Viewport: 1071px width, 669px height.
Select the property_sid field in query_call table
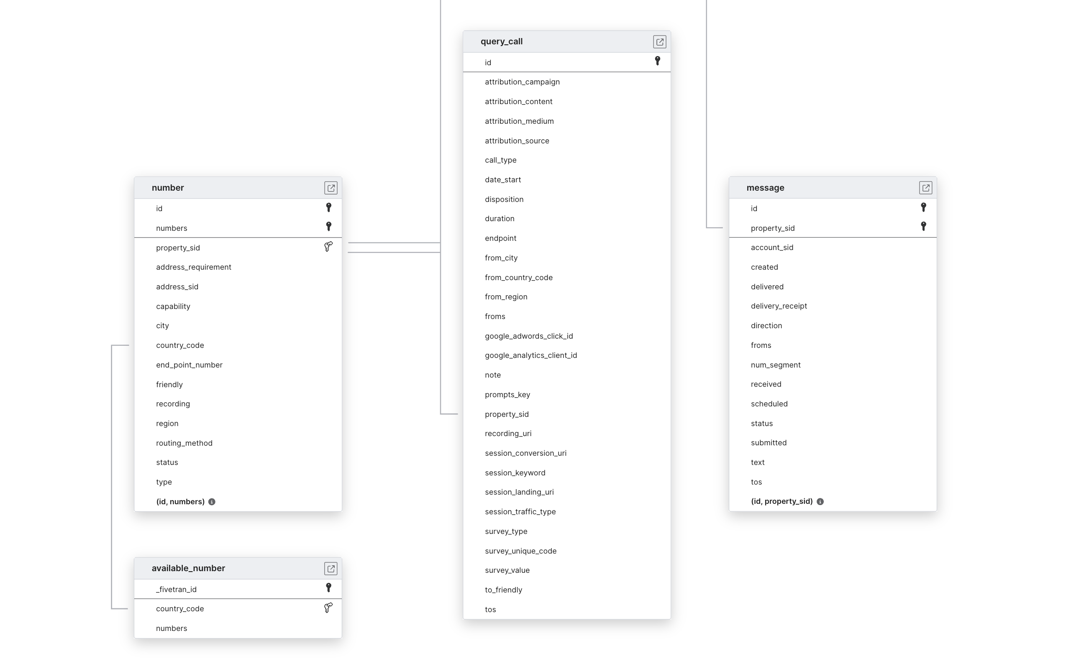507,414
